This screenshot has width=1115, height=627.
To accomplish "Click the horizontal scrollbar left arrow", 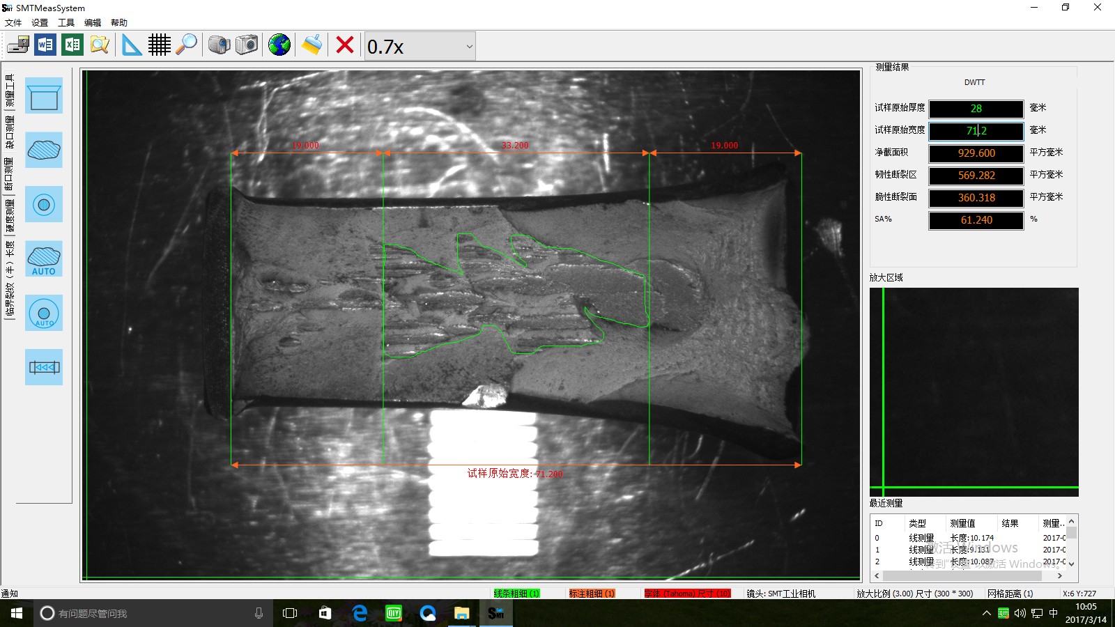I will 877,576.
